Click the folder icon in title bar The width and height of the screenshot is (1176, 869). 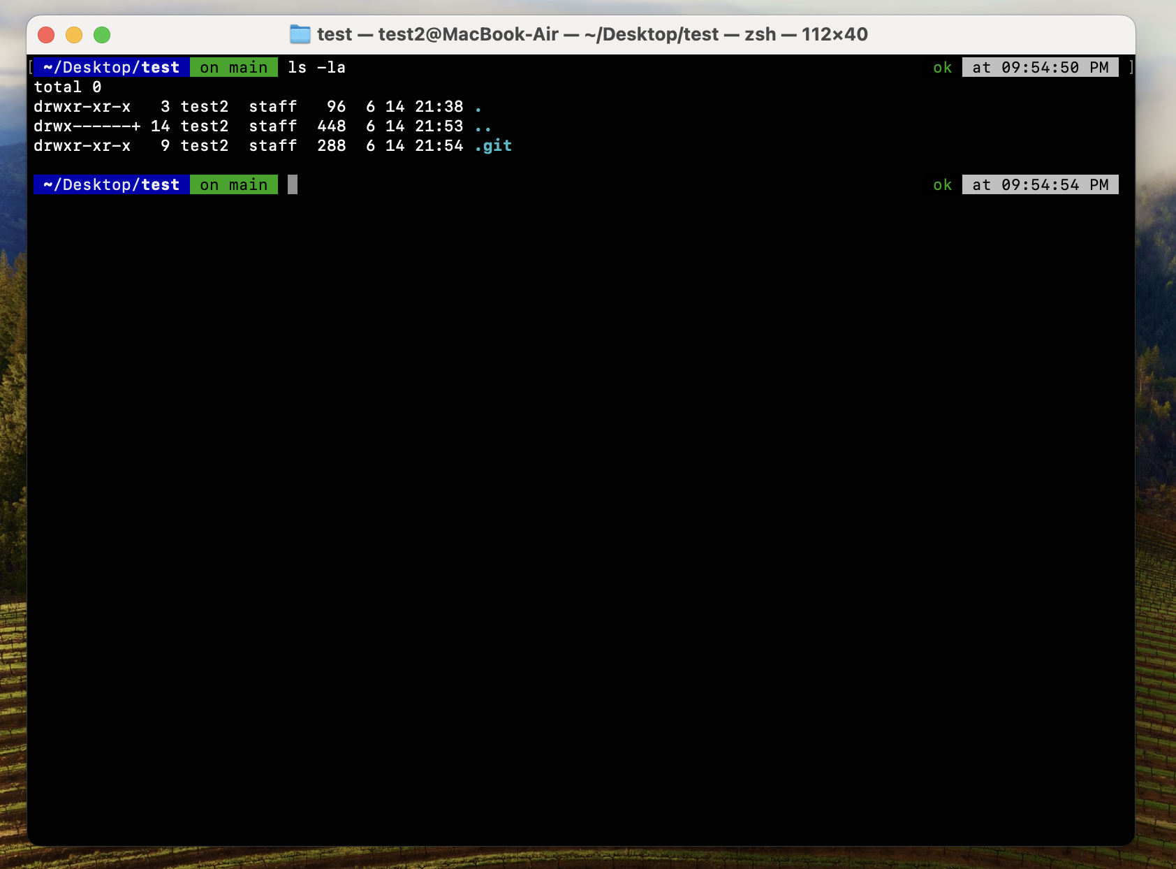pos(300,34)
